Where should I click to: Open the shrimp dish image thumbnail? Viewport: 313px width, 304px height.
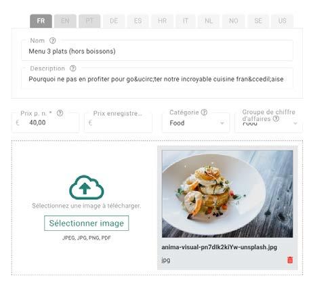pos(228,194)
